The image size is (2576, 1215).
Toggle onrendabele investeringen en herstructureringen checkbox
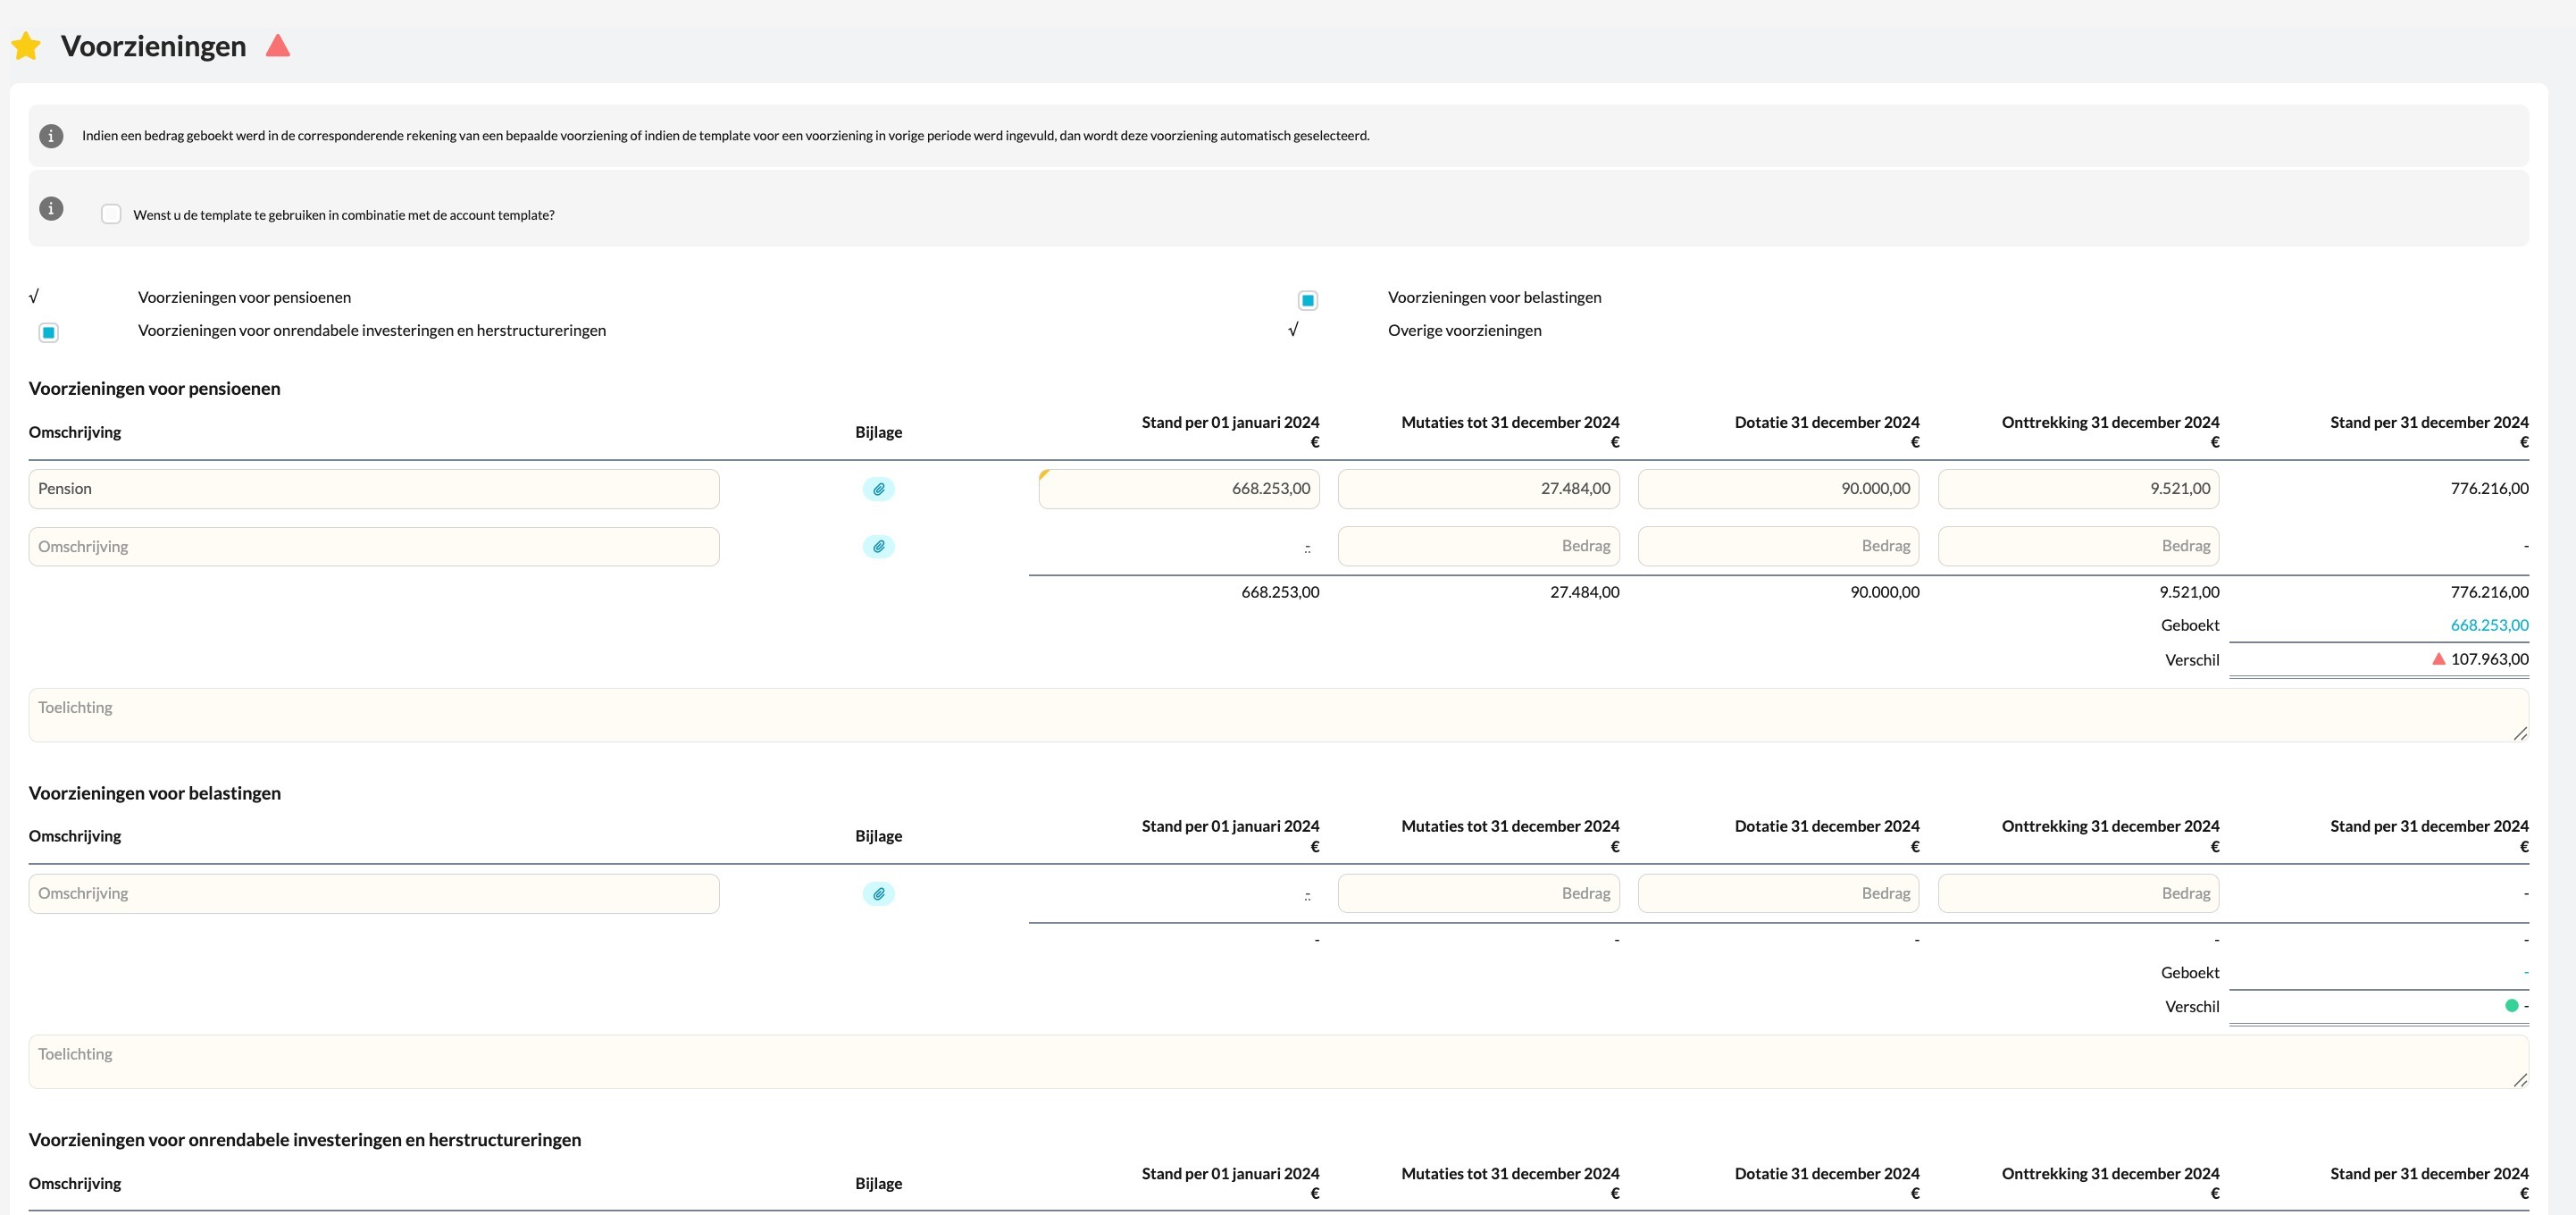(48, 332)
